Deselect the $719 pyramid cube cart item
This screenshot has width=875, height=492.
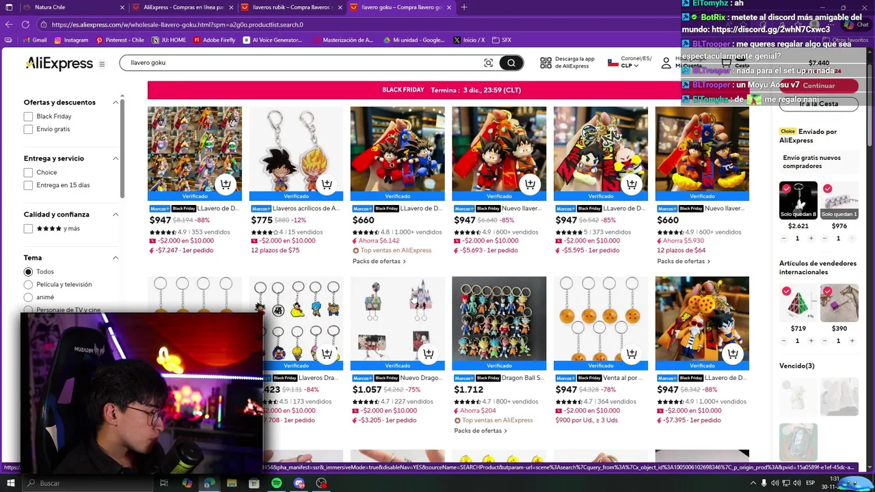tap(786, 292)
